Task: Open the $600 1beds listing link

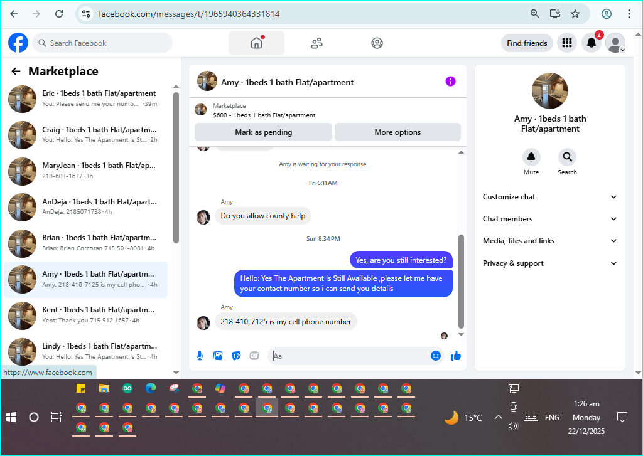Action: click(x=264, y=115)
